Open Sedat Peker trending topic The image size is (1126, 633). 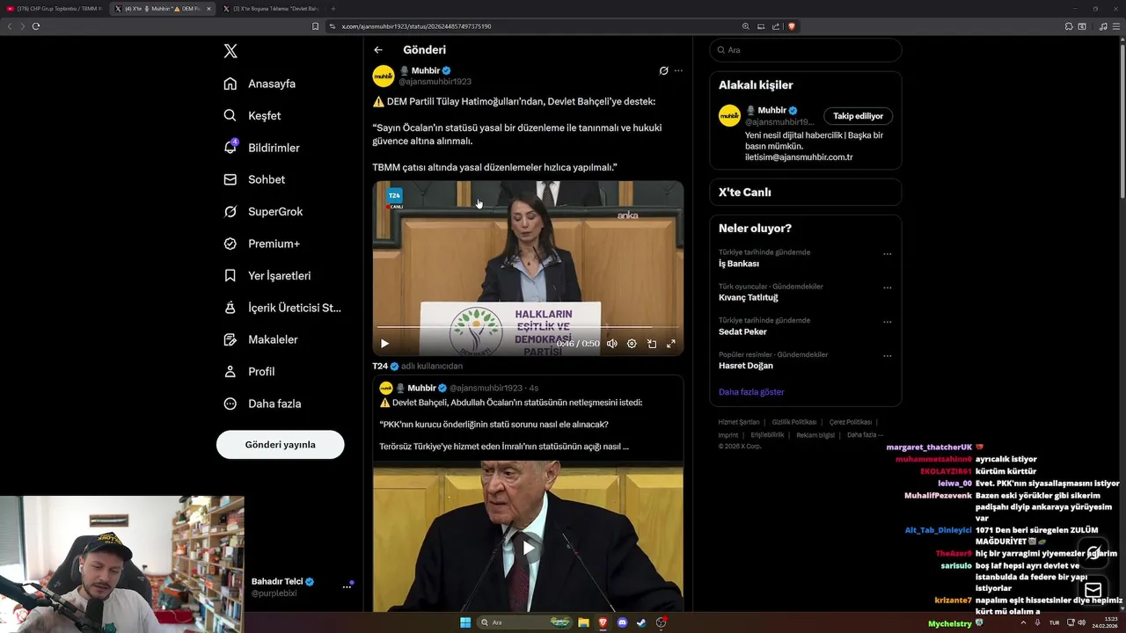point(742,331)
